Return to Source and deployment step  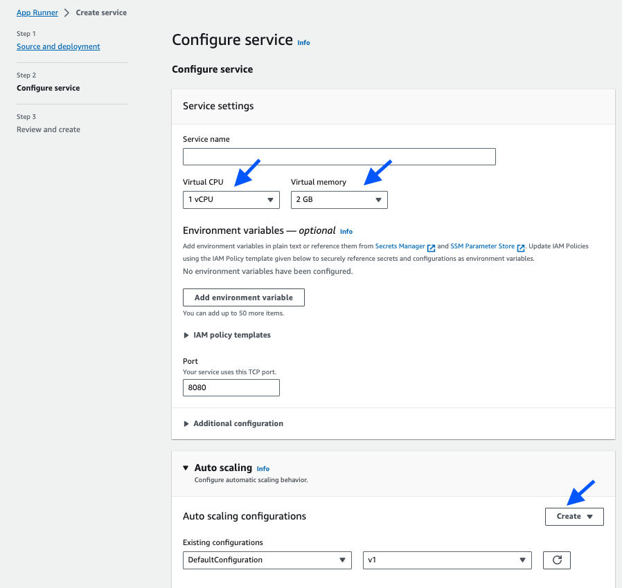[x=58, y=46]
